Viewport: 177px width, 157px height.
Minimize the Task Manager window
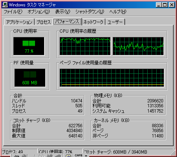(x=159, y=5)
